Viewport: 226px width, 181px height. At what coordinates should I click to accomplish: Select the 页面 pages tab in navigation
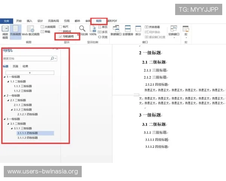[x=15, y=66]
